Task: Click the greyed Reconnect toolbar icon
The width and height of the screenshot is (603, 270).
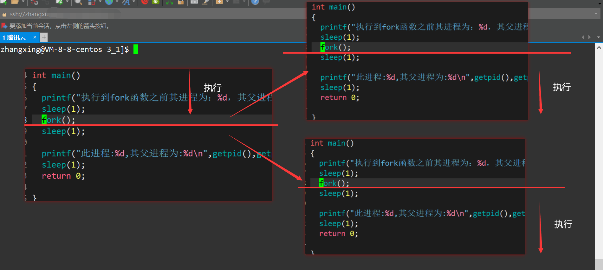Action: pyautogui.click(x=46, y=2)
